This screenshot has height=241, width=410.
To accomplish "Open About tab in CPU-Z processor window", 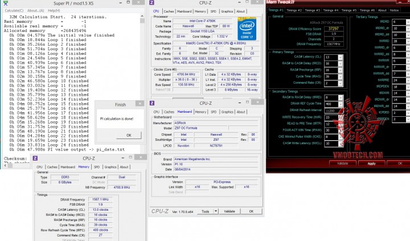I will pos(240,11).
